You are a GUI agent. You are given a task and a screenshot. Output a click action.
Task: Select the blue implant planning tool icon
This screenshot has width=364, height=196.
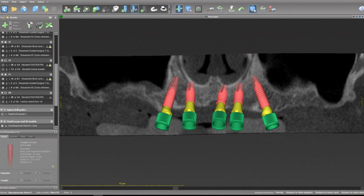pos(125,9)
